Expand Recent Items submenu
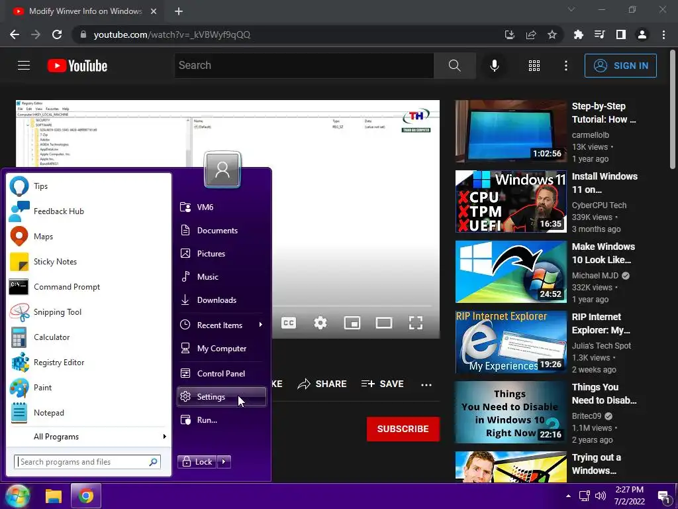This screenshot has width=678, height=509. tap(221, 325)
